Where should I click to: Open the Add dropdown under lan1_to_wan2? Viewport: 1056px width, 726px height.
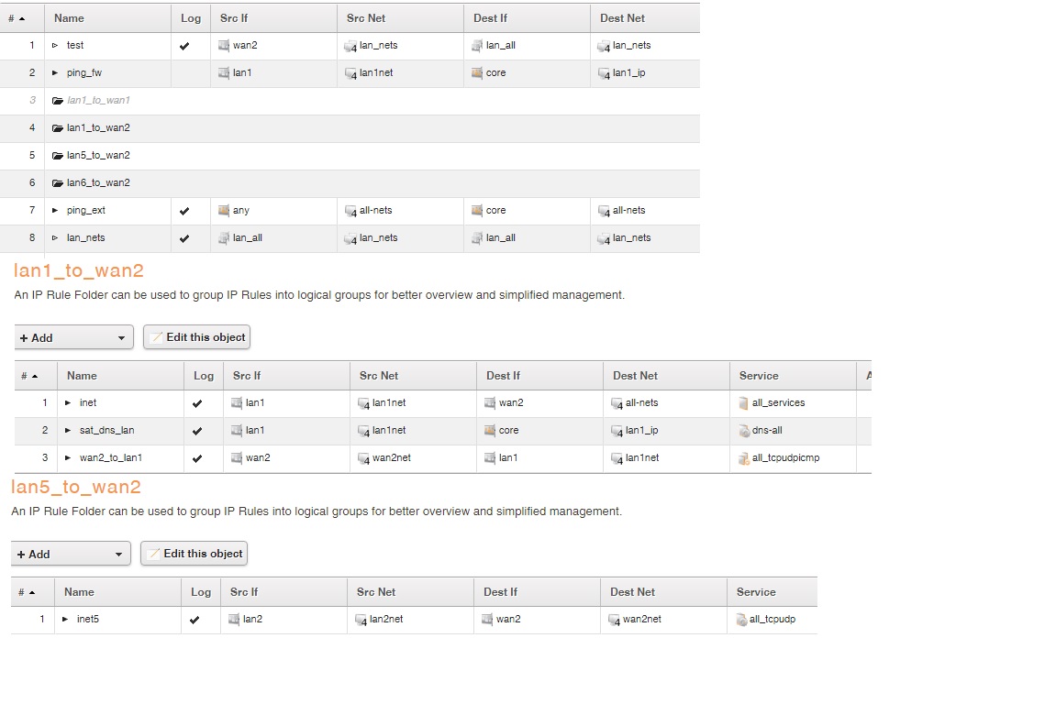74,337
